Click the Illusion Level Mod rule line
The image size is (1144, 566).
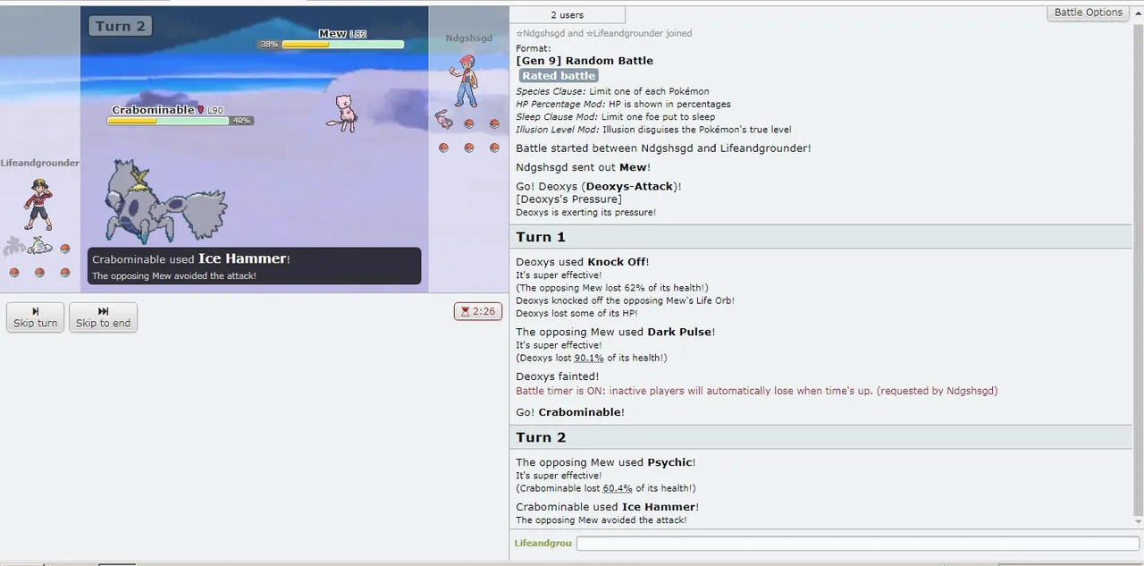pos(653,130)
